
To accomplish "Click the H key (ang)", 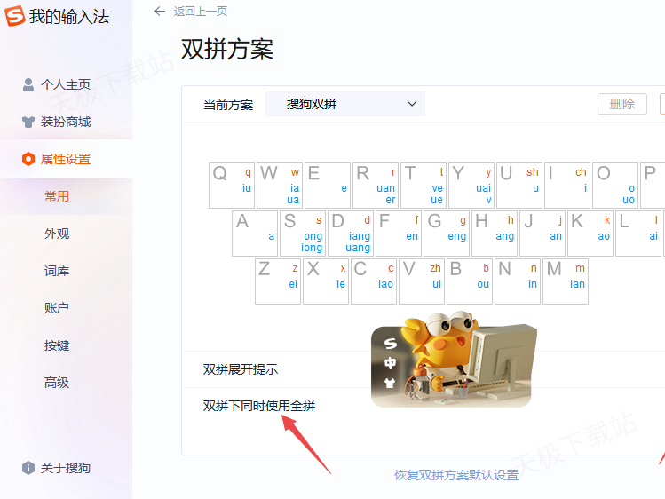I will (x=495, y=234).
